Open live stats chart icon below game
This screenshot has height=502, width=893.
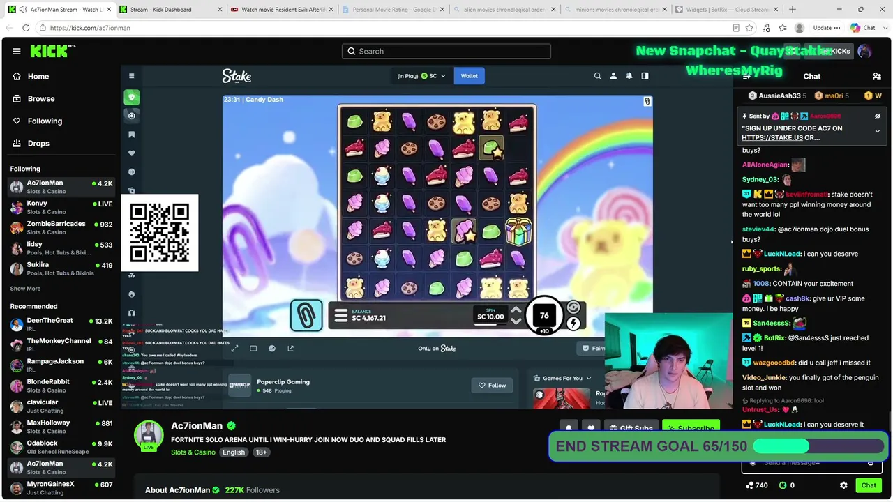(x=272, y=349)
